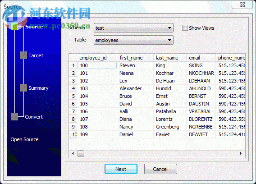
Task: Click email cell VPATABAL
Action: click(201, 111)
